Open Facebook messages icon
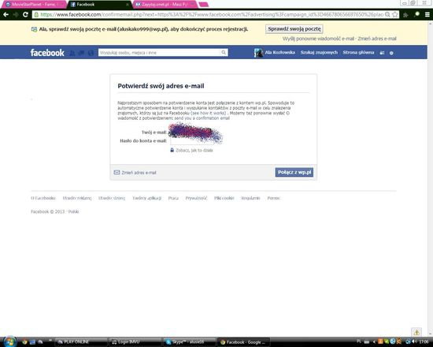The height and width of the screenshot is (347, 433). (81, 53)
